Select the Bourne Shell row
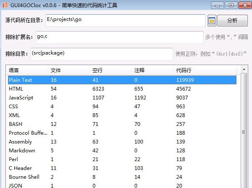 (x=122, y=177)
